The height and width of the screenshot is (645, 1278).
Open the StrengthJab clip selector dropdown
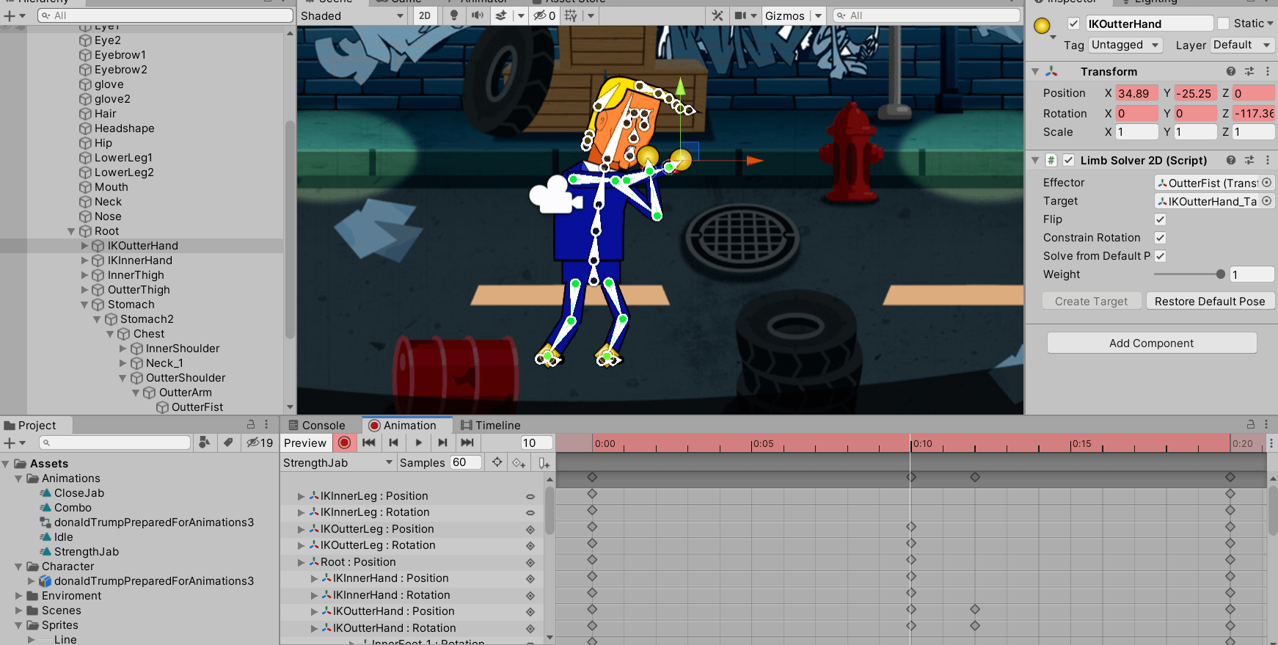click(x=338, y=462)
